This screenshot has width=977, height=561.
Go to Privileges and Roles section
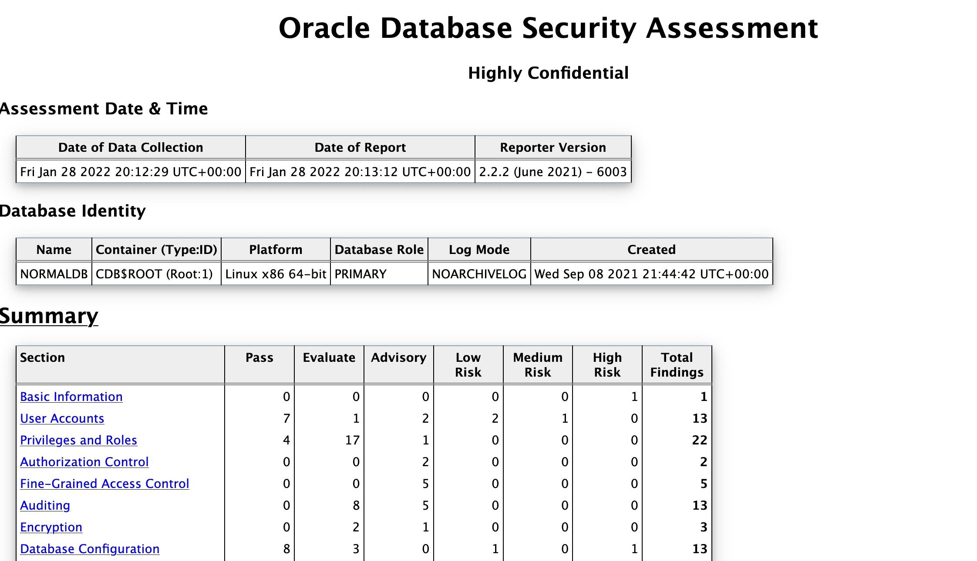[79, 440]
